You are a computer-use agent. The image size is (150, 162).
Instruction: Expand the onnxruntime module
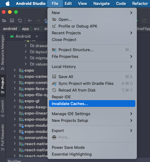click(x=15, y=138)
